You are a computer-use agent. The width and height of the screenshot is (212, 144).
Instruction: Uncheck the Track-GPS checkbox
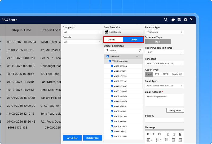[x=108, y=56]
